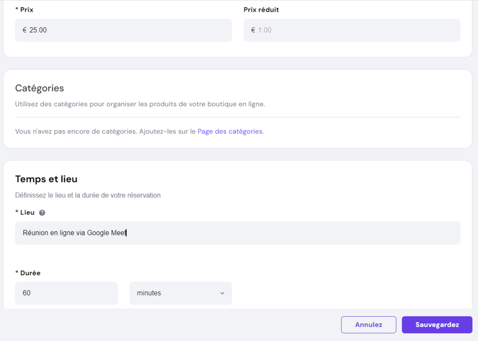Click the chevron arrow in the duration unit selector
The image size is (478, 341).
pos(222,293)
